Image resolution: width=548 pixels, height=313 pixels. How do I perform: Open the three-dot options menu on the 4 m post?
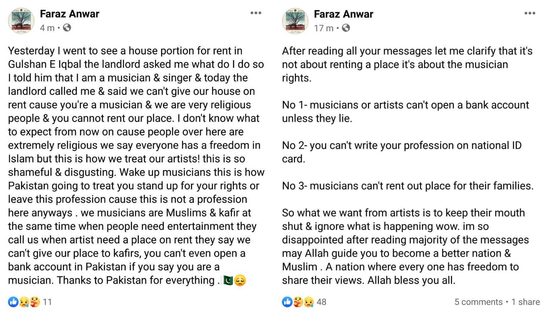pos(256,13)
